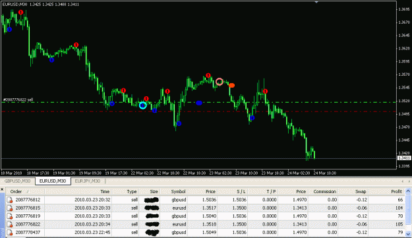Image resolution: width=412 pixels, height=238 pixels.
Task: Select order number 2087776822 in the table
Action: click(x=28, y=224)
